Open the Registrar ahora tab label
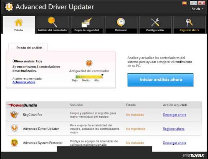 tap(189, 30)
